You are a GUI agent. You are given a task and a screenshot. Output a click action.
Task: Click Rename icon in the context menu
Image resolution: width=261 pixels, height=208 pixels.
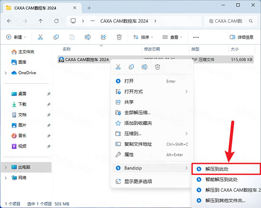(x=144, y=67)
